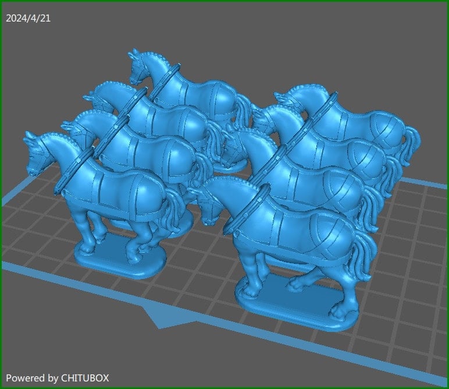
Task: Click the Powered by CHITUBOX watermark
Action: 58,378
